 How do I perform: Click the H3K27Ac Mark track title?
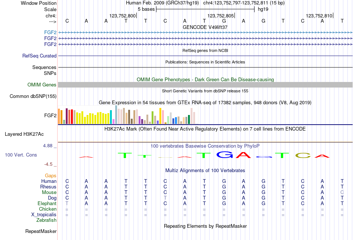[205, 129]
